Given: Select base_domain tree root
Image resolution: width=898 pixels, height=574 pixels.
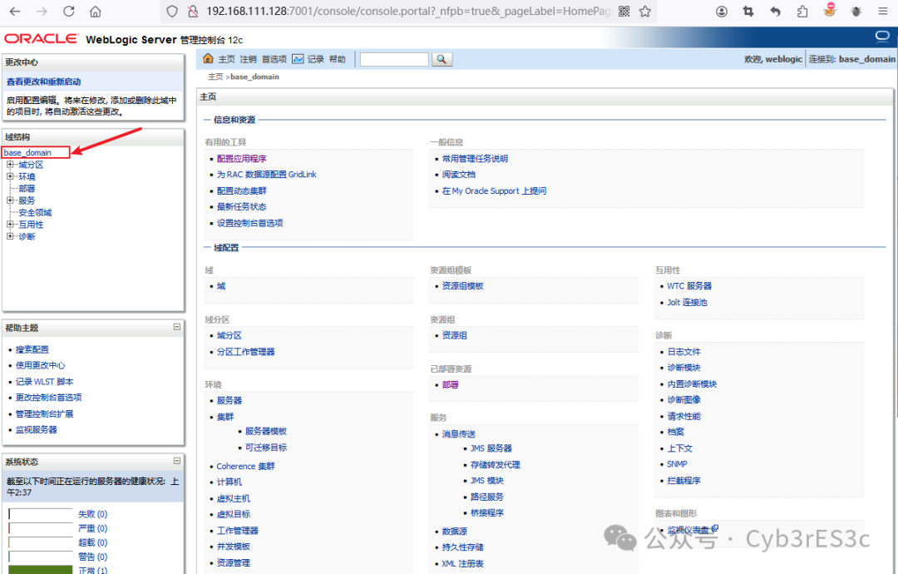Looking at the screenshot, I should [27, 152].
